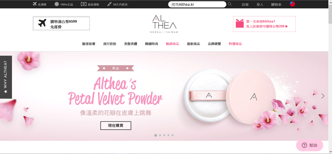Viewport: 332px width, 154px height.
Task: Select the first carousel dot indicator
Action: point(156,135)
